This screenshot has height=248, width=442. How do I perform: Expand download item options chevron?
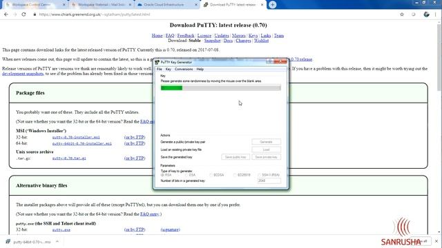(57, 242)
